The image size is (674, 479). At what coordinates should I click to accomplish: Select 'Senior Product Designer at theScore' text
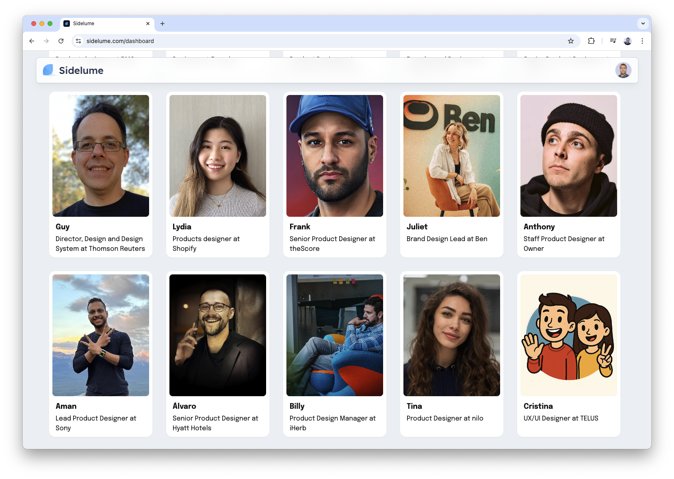pos(332,244)
